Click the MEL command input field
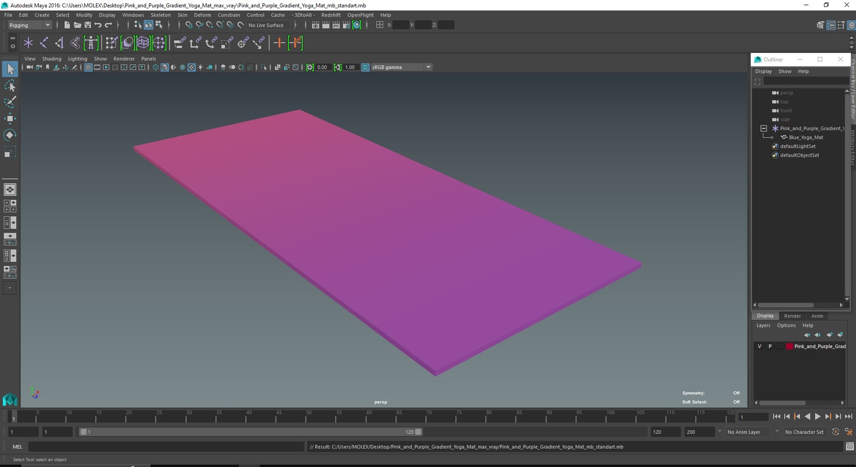 [166, 447]
